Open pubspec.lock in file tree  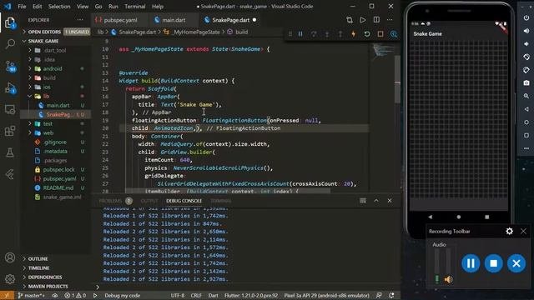point(58,169)
